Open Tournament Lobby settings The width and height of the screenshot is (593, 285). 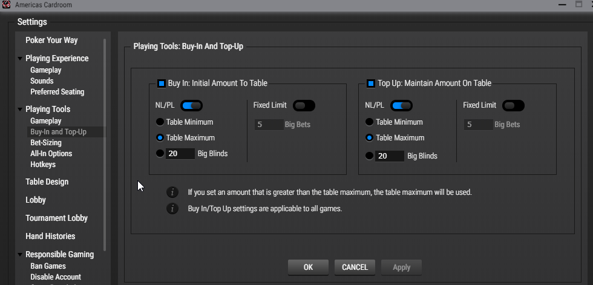[x=57, y=218]
